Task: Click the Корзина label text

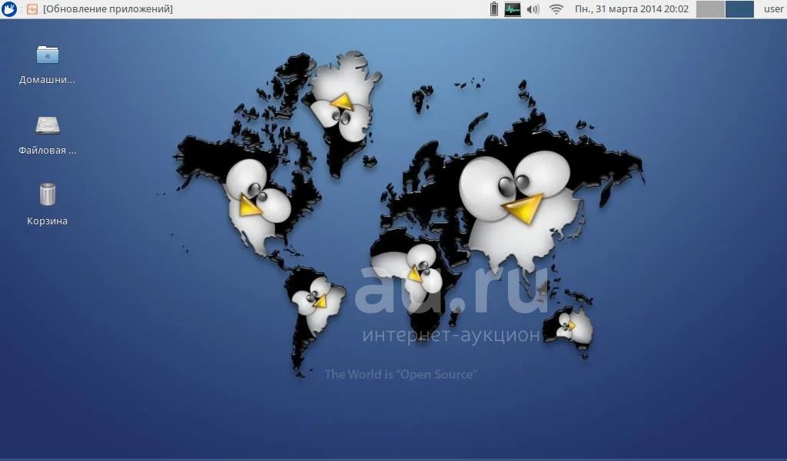Action: [x=47, y=221]
